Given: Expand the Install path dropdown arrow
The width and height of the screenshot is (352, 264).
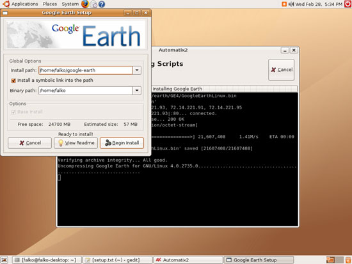Looking at the screenshot, I should (137, 70).
